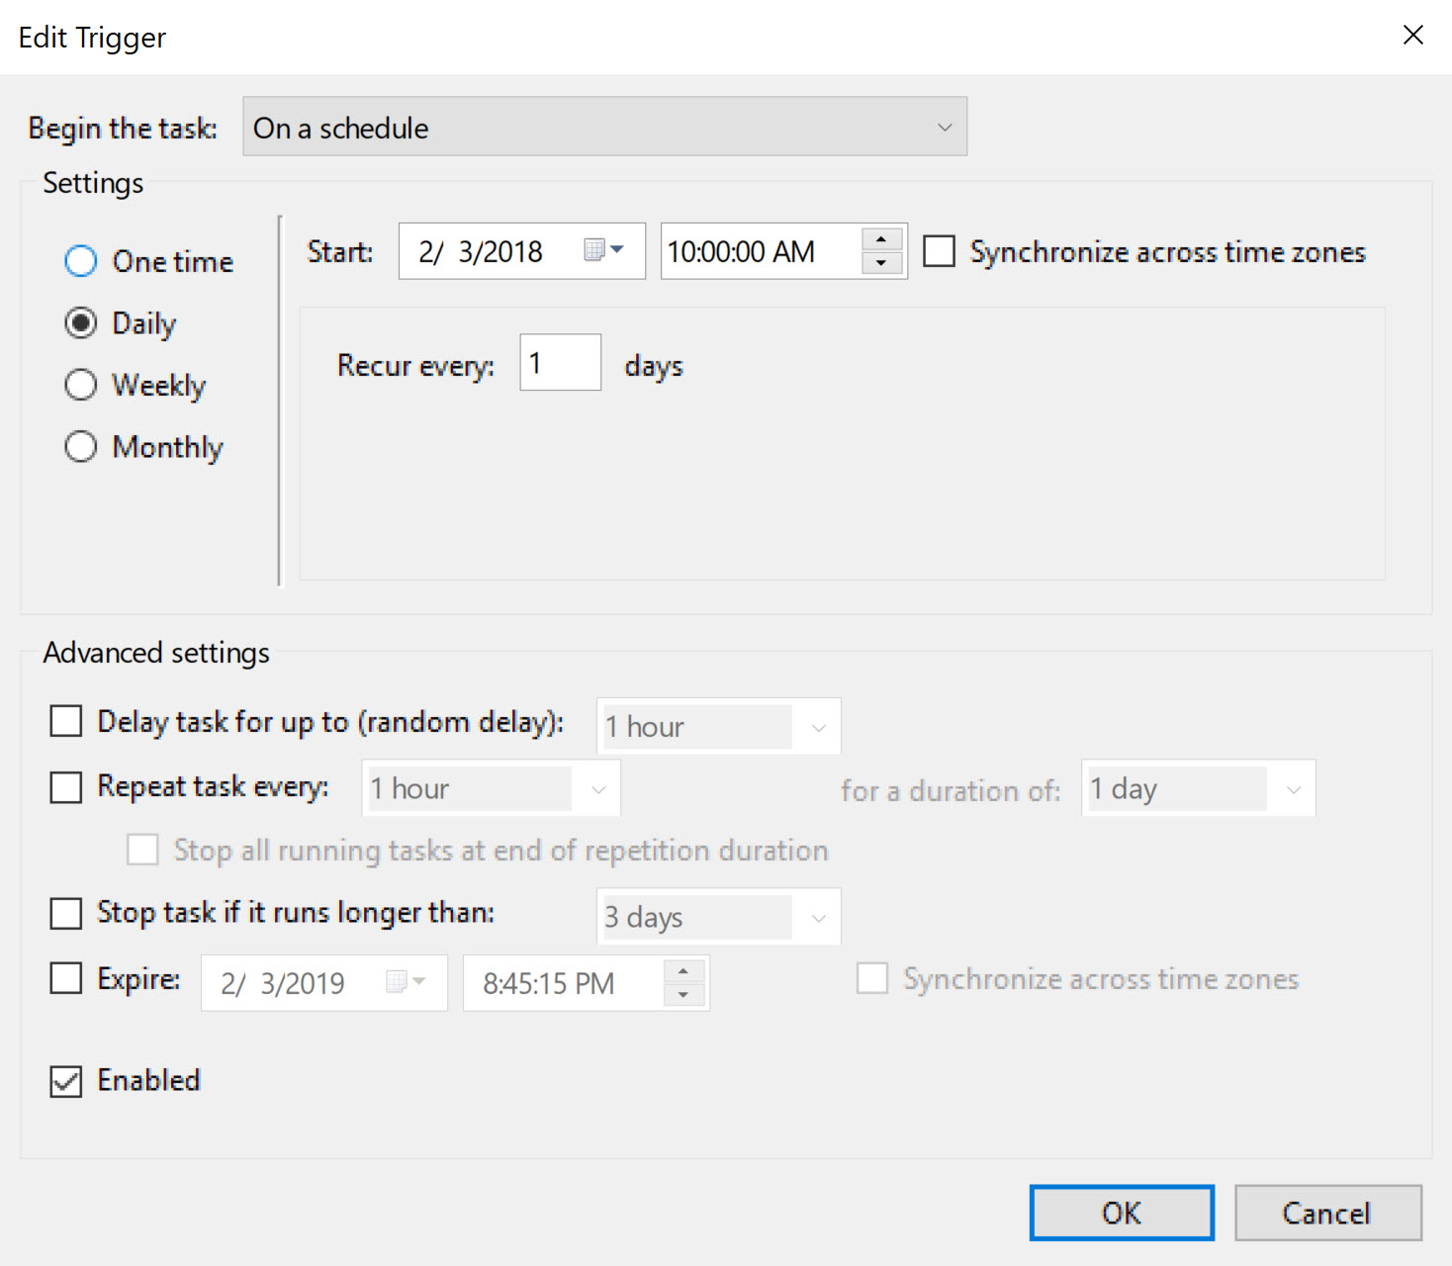Open the 3 days stop task dropdown
Viewport: 1452px width, 1266px height.
[719, 917]
